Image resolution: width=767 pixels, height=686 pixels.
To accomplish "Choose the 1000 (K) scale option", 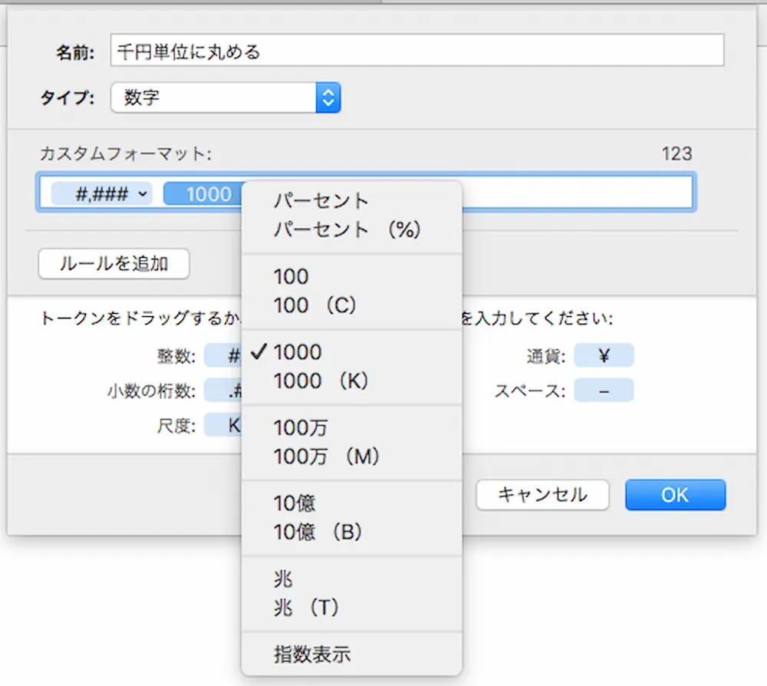I will coord(321,381).
